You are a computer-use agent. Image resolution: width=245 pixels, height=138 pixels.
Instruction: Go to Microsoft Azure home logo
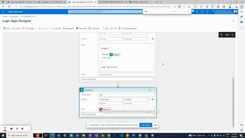pyautogui.click(x=15, y=12)
